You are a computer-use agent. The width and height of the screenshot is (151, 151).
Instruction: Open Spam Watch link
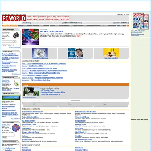coord(26,128)
